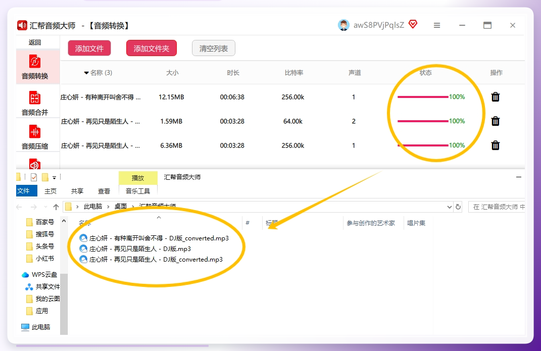Click progress bar of the 64.00k bitrate row

click(423, 121)
